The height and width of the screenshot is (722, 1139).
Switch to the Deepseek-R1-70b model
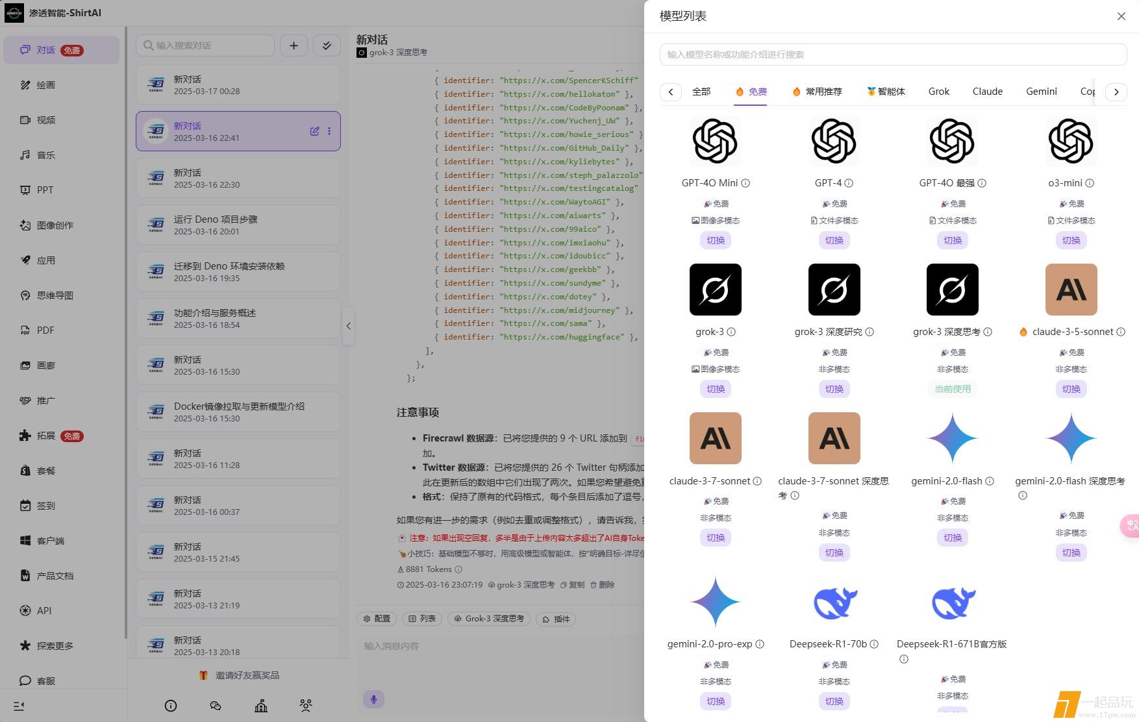coord(834,701)
